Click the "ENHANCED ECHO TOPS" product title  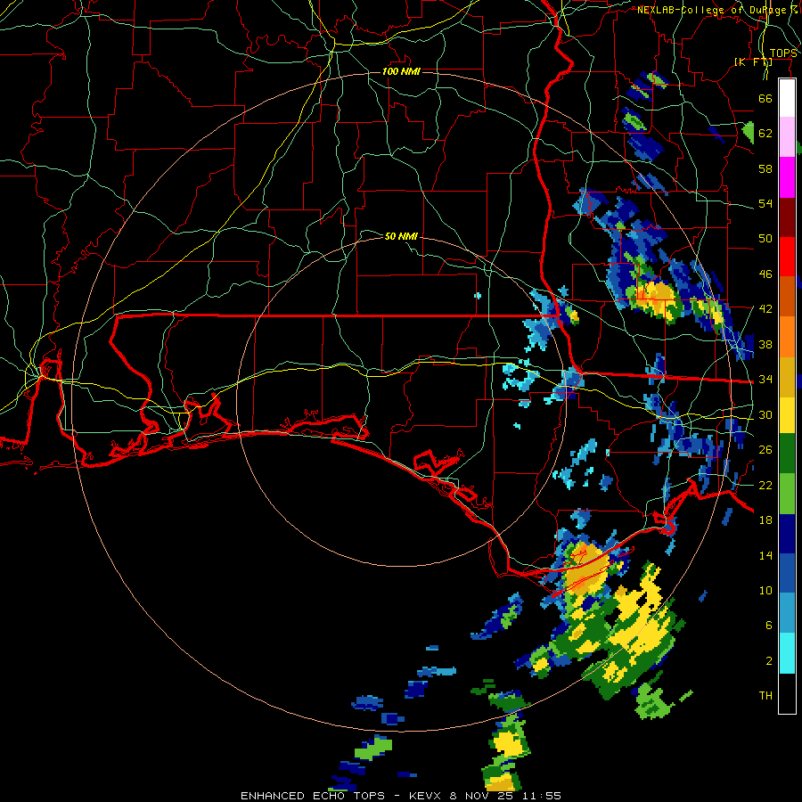point(313,796)
